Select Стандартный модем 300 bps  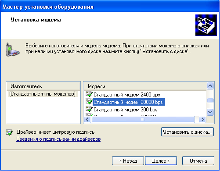coord(126,110)
